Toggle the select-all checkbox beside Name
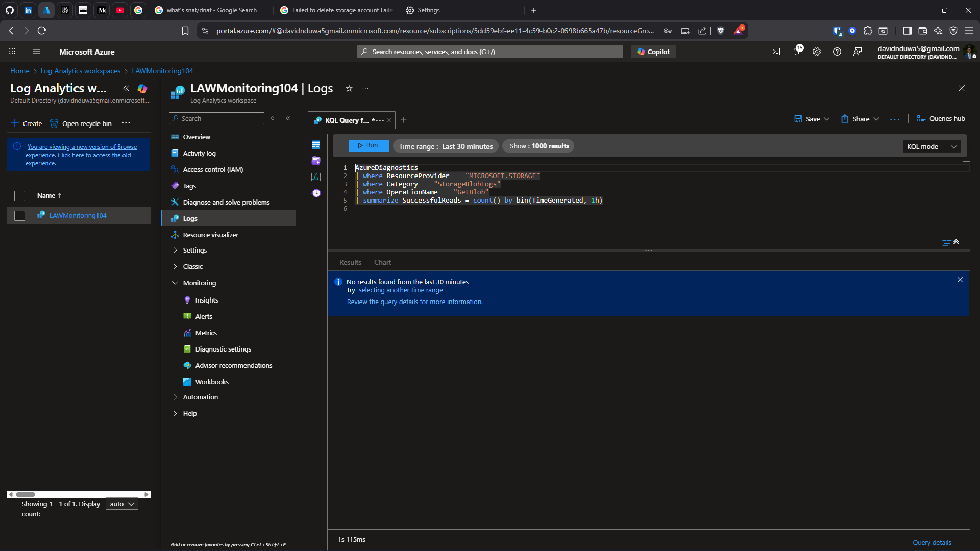The height and width of the screenshot is (551, 980). [x=19, y=196]
